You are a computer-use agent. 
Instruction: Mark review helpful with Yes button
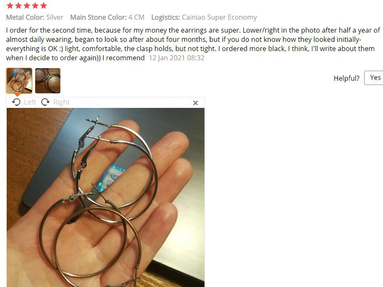[x=374, y=78]
